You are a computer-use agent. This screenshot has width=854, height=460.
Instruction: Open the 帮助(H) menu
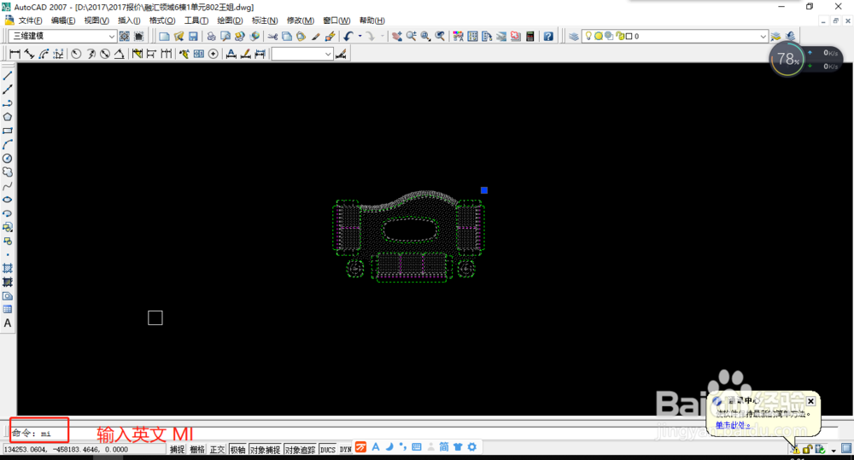click(372, 20)
